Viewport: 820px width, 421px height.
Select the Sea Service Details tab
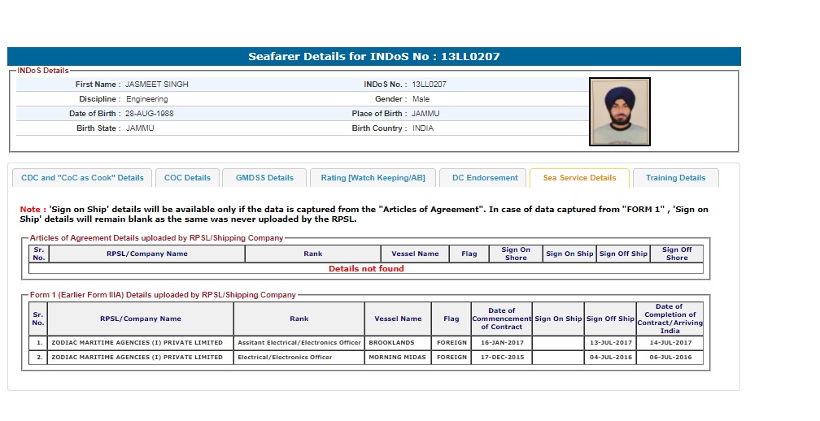pyautogui.click(x=579, y=178)
